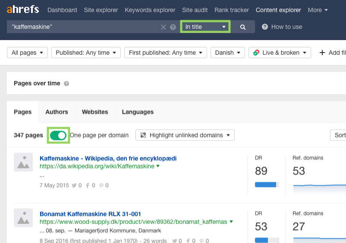Click the How to use question icon
This screenshot has width=346, height=243.
tap(265, 27)
